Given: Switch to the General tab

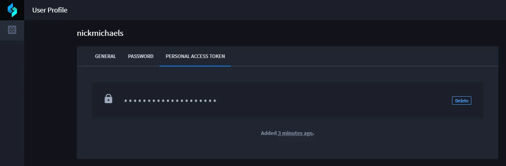Looking at the screenshot, I should 106,56.
